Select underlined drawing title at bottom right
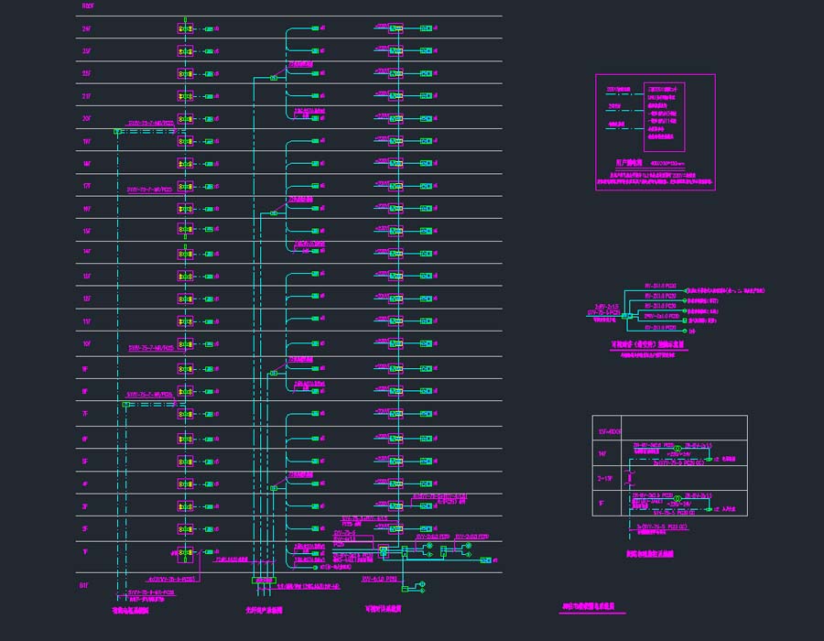The height and width of the screenshot is (641, 824). point(588,606)
